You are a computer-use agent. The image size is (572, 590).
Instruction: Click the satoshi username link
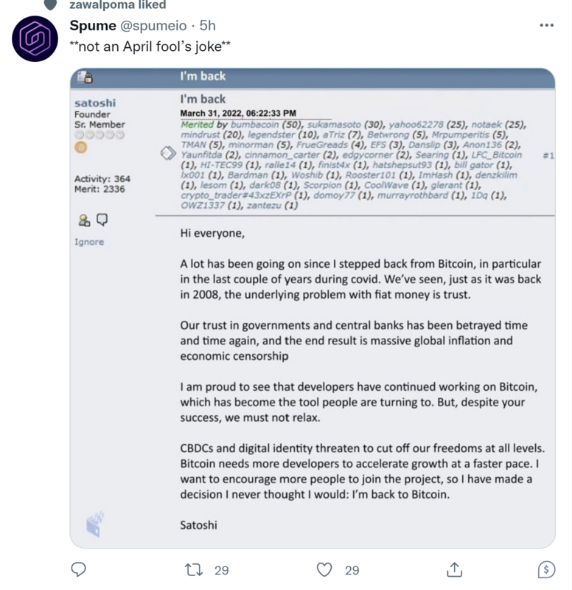click(95, 103)
